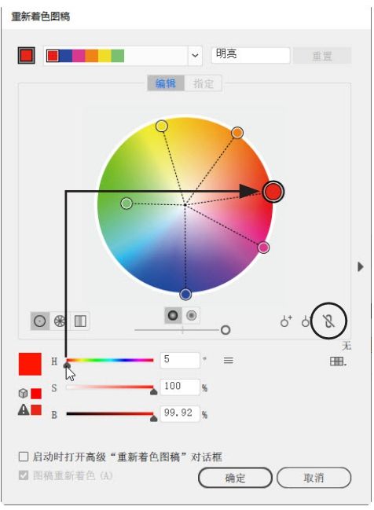Click the remove color tool icon
The image size is (374, 510).
click(x=306, y=321)
